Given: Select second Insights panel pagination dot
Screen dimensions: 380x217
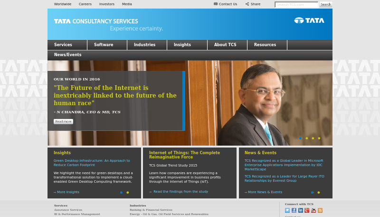Looking at the screenshot, I should pos(128,192).
